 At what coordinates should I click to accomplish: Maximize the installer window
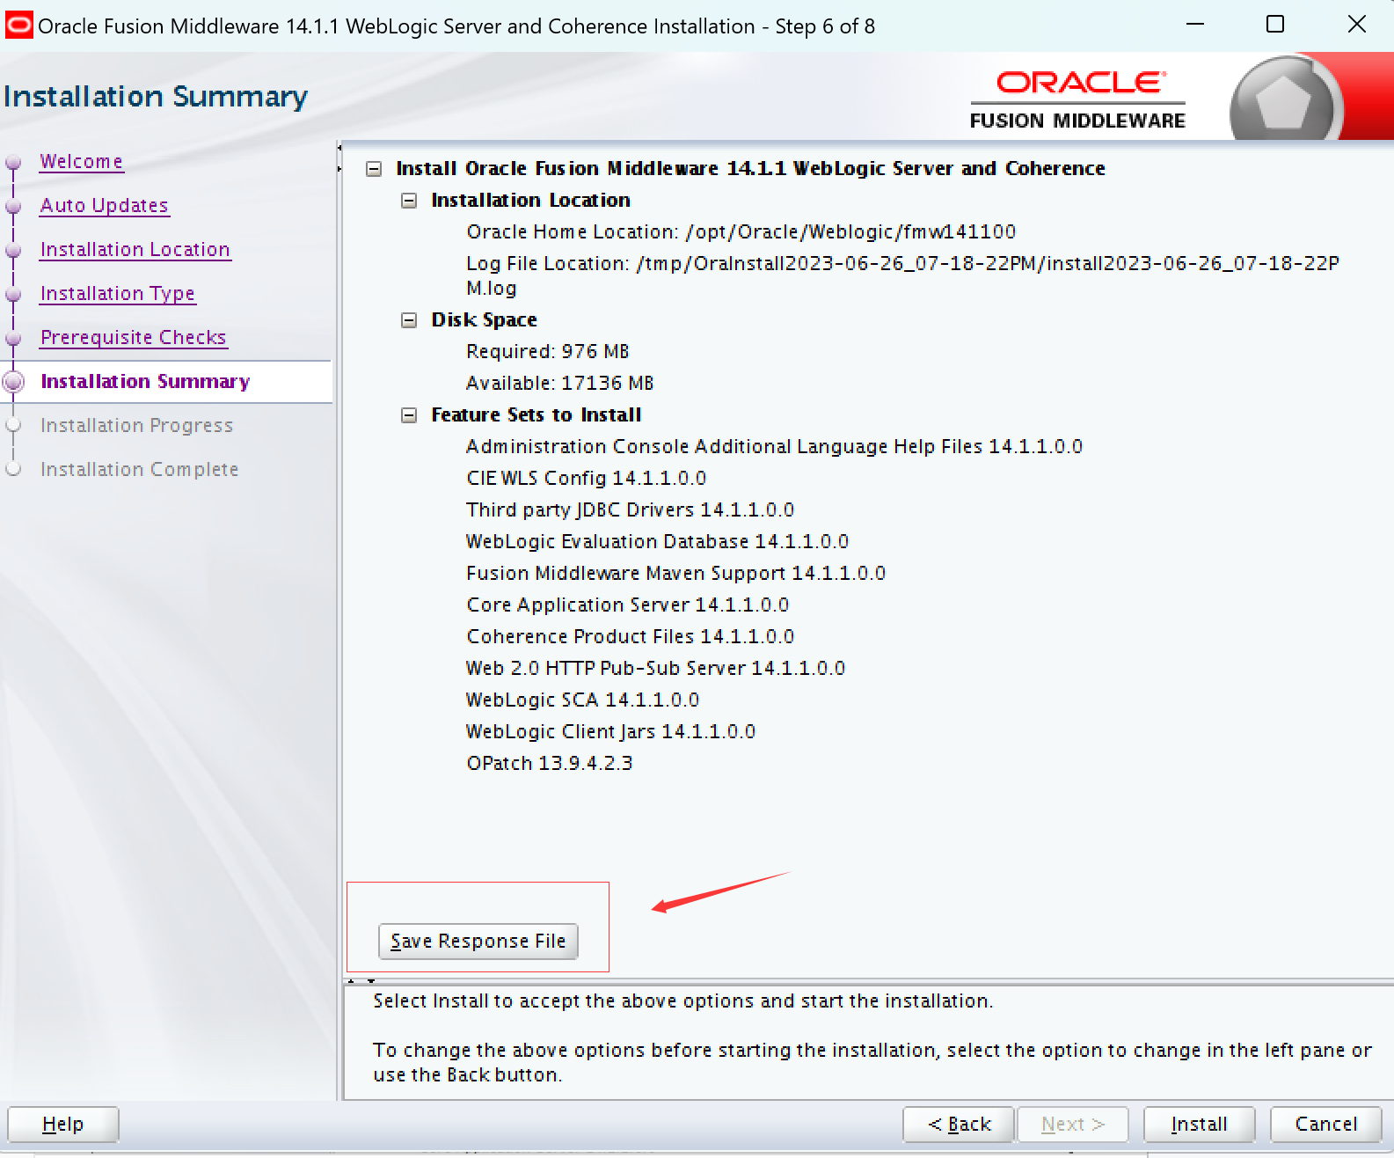tap(1275, 25)
